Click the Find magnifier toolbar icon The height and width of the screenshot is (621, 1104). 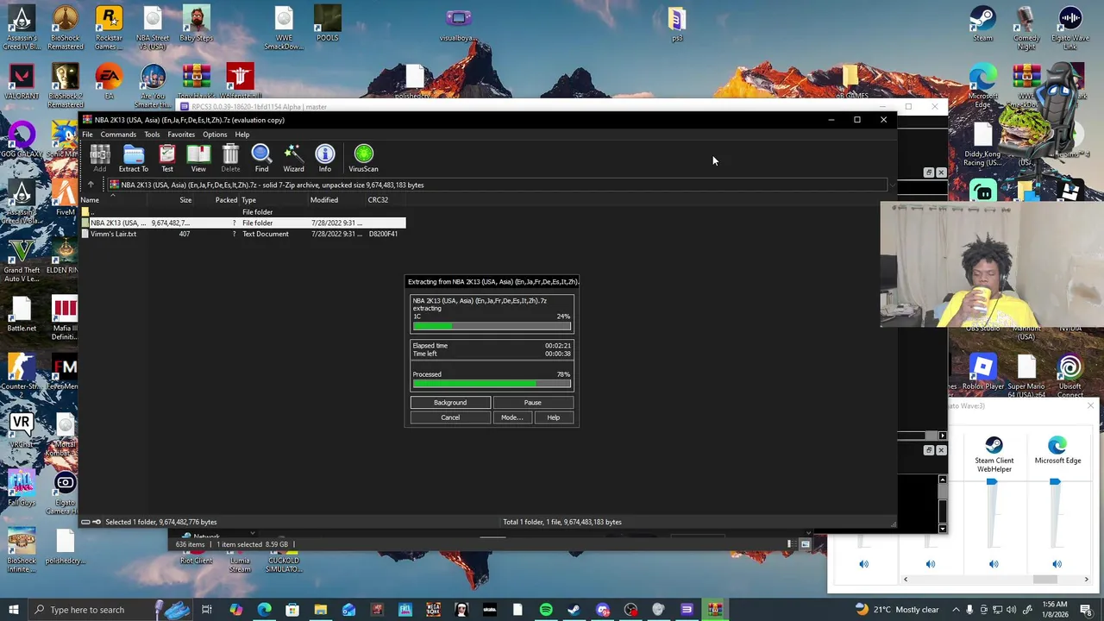point(261,159)
